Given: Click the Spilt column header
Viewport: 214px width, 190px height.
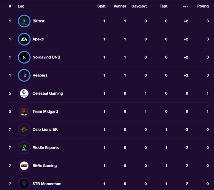Looking at the screenshot, I should [101, 6].
